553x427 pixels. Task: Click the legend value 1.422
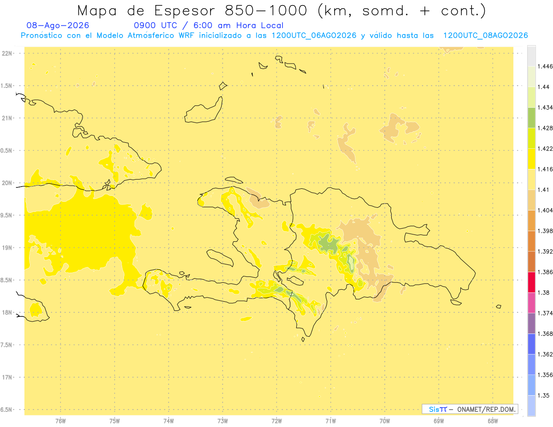(x=545, y=149)
